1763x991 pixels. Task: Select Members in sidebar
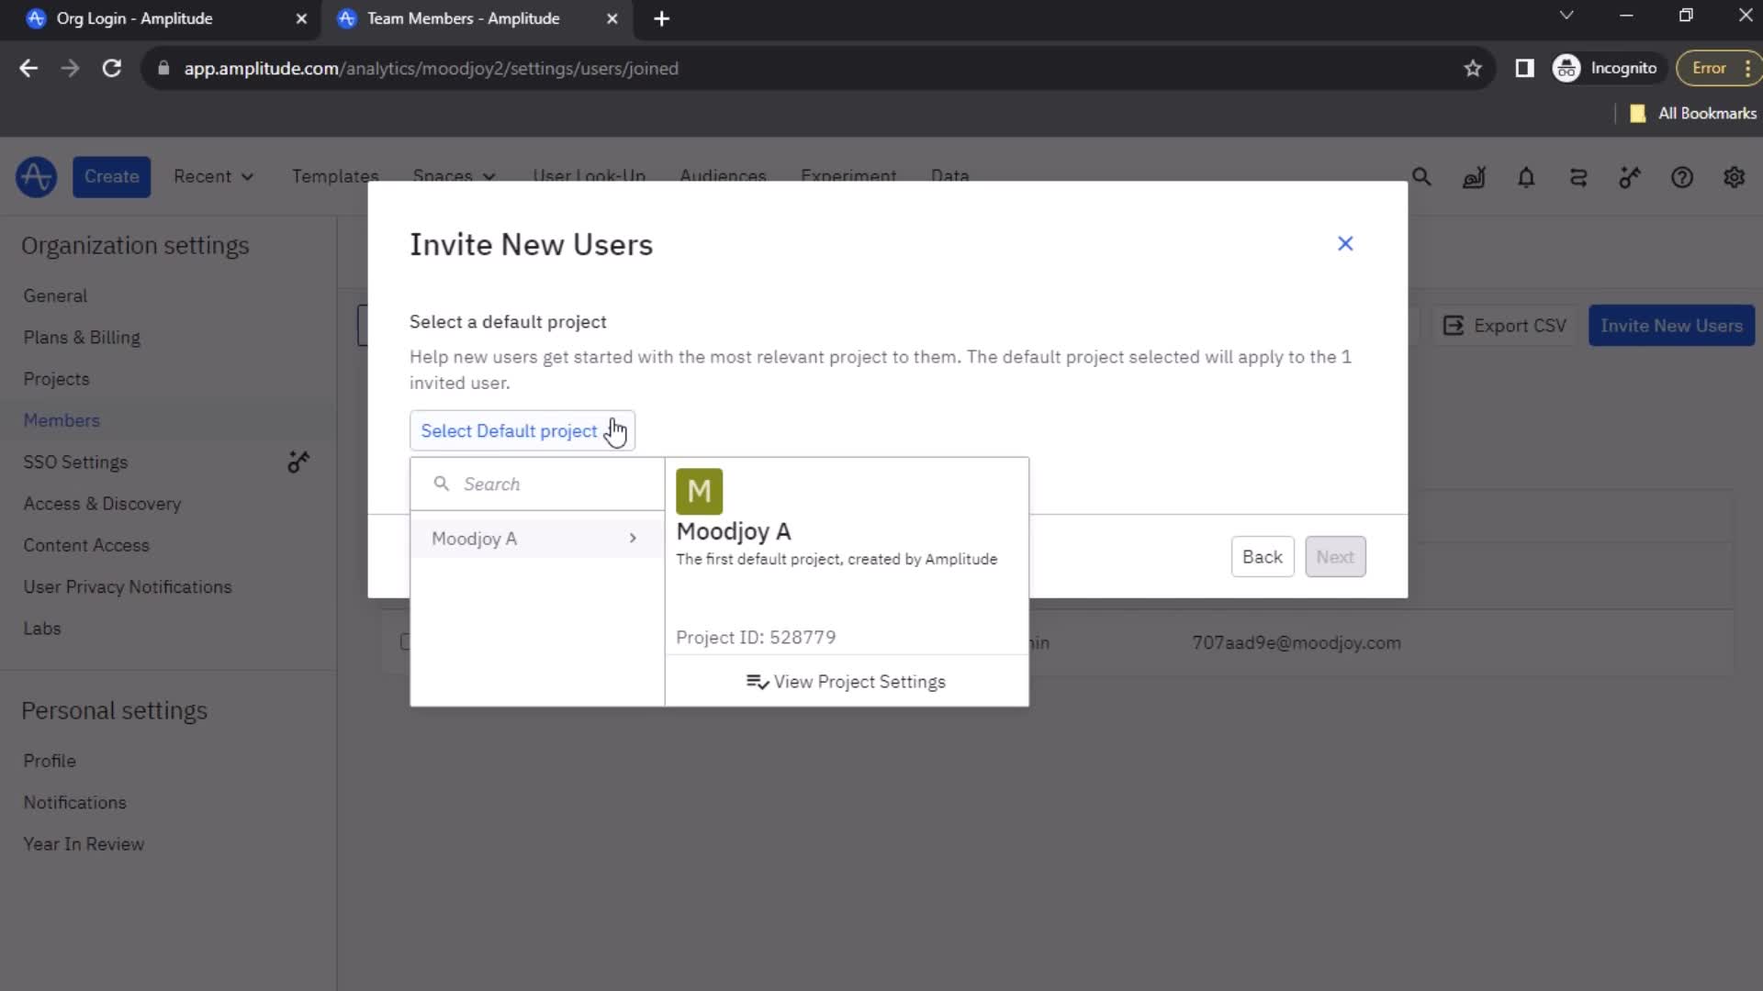[x=62, y=420]
